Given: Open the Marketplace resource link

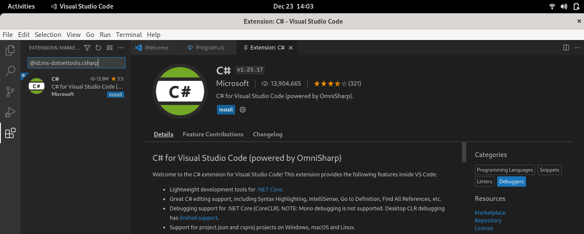Looking at the screenshot, I should click(x=490, y=212).
